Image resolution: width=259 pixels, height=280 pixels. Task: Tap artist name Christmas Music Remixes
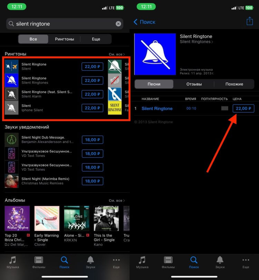(x=42, y=183)
